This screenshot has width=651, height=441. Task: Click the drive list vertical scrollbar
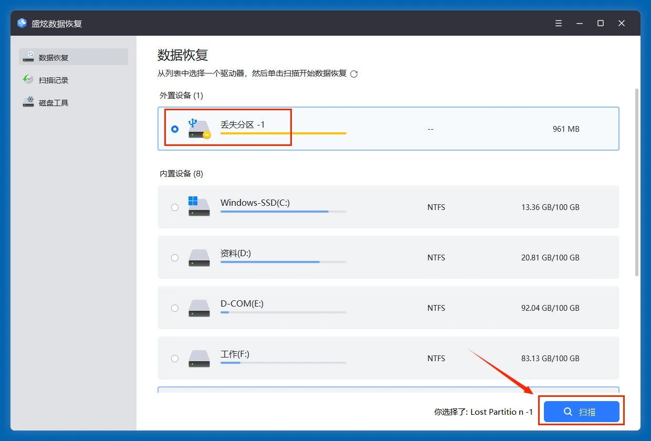pyautogui.click(x=637, y=182)
